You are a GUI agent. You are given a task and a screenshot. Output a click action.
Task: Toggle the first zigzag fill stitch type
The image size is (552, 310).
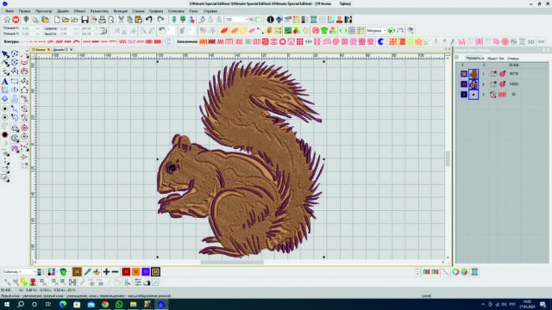204,42
